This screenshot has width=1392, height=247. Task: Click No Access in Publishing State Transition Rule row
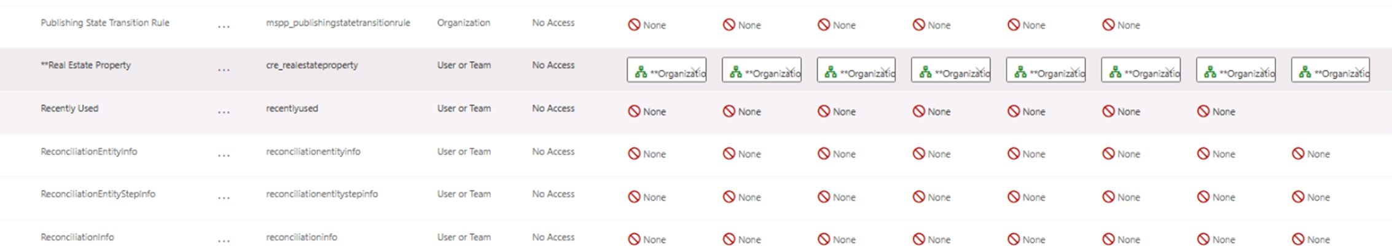tap(553, 23)
